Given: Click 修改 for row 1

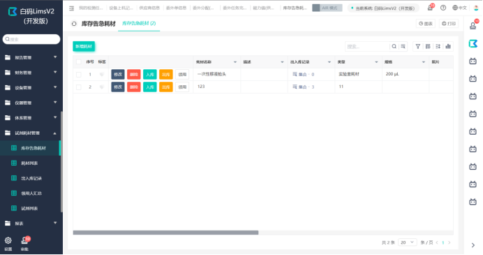Looking at the screenshot, I should [118, 74].
